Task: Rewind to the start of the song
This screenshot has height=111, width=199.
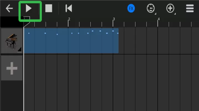Action: [x=69, y=9]
